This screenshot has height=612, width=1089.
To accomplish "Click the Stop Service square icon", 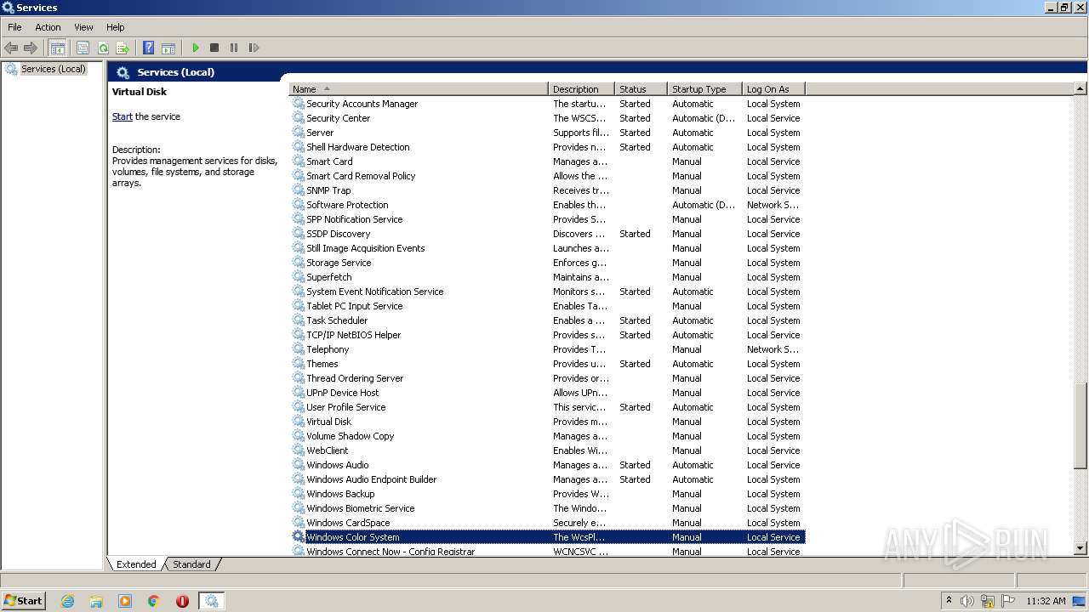I will 214,48.
